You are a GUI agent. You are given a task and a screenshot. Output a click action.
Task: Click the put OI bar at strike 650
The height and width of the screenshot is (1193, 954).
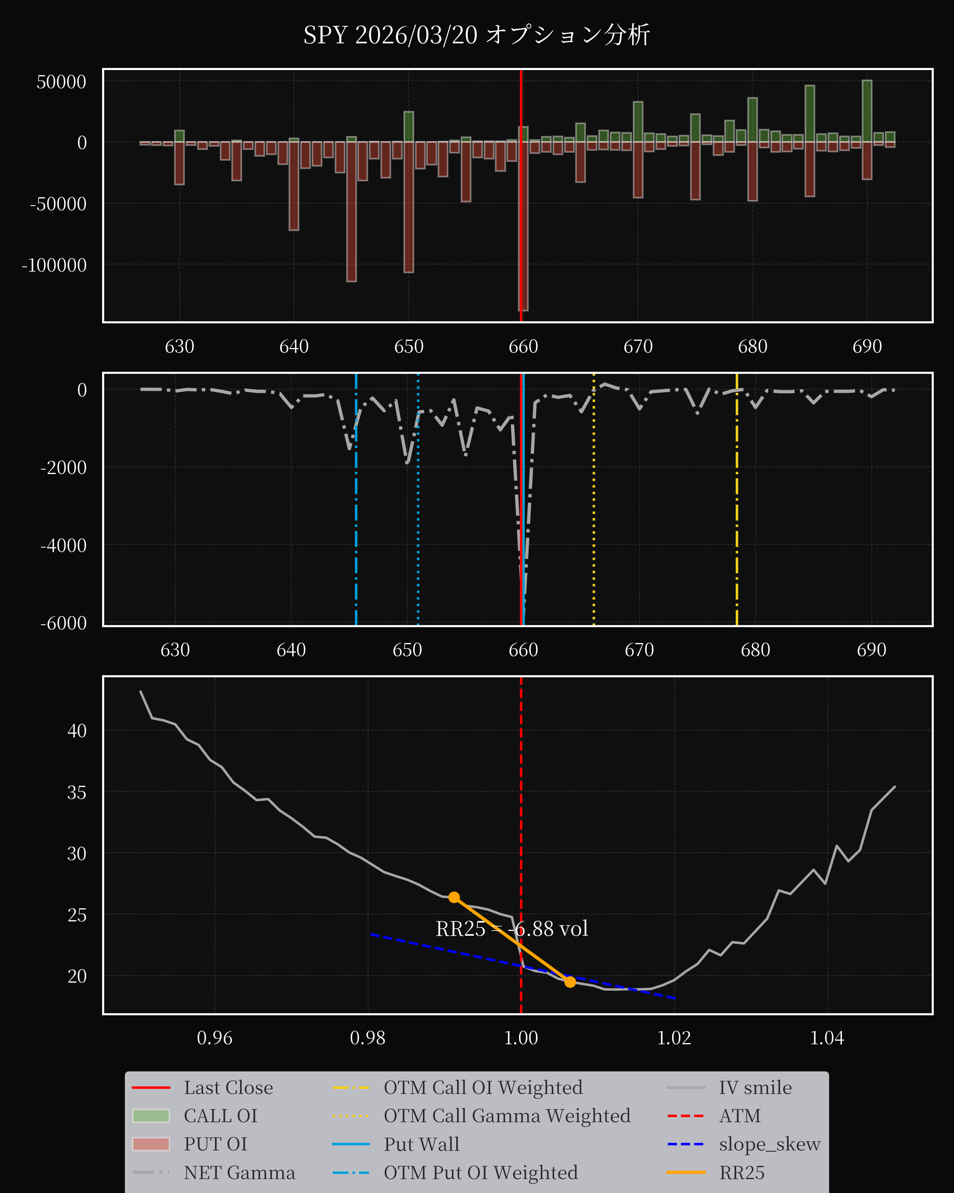pos(409,207)
